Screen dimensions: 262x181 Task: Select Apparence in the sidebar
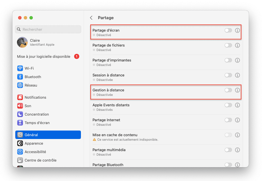[34, 143]
